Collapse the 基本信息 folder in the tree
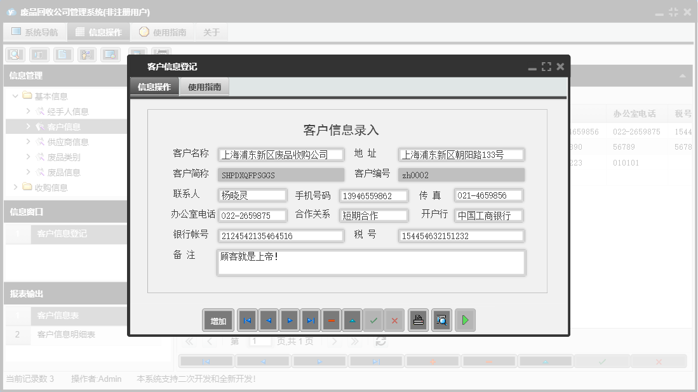This screenshot has width=698, height=392. pos(14,95)
